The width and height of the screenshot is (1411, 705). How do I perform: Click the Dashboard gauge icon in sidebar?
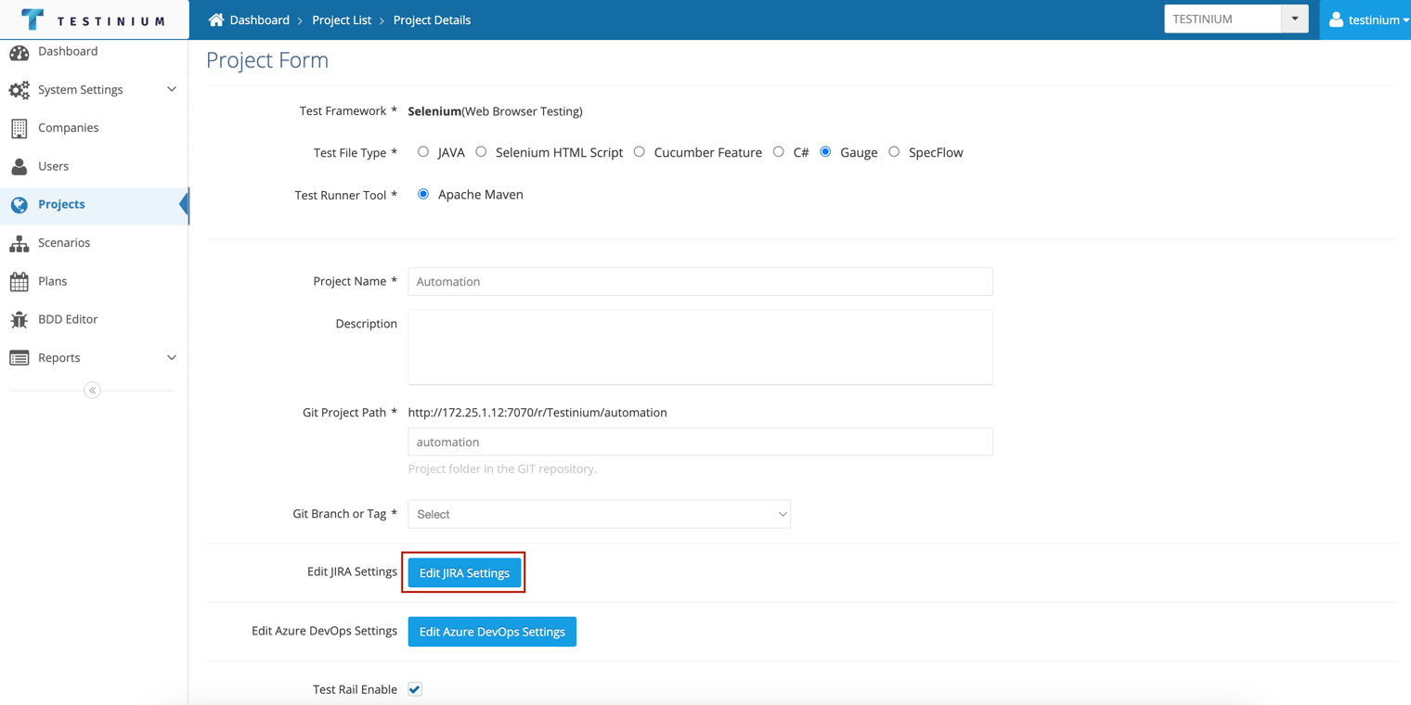pos(19,52)
